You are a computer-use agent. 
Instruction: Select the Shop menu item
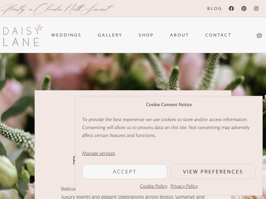146,35
